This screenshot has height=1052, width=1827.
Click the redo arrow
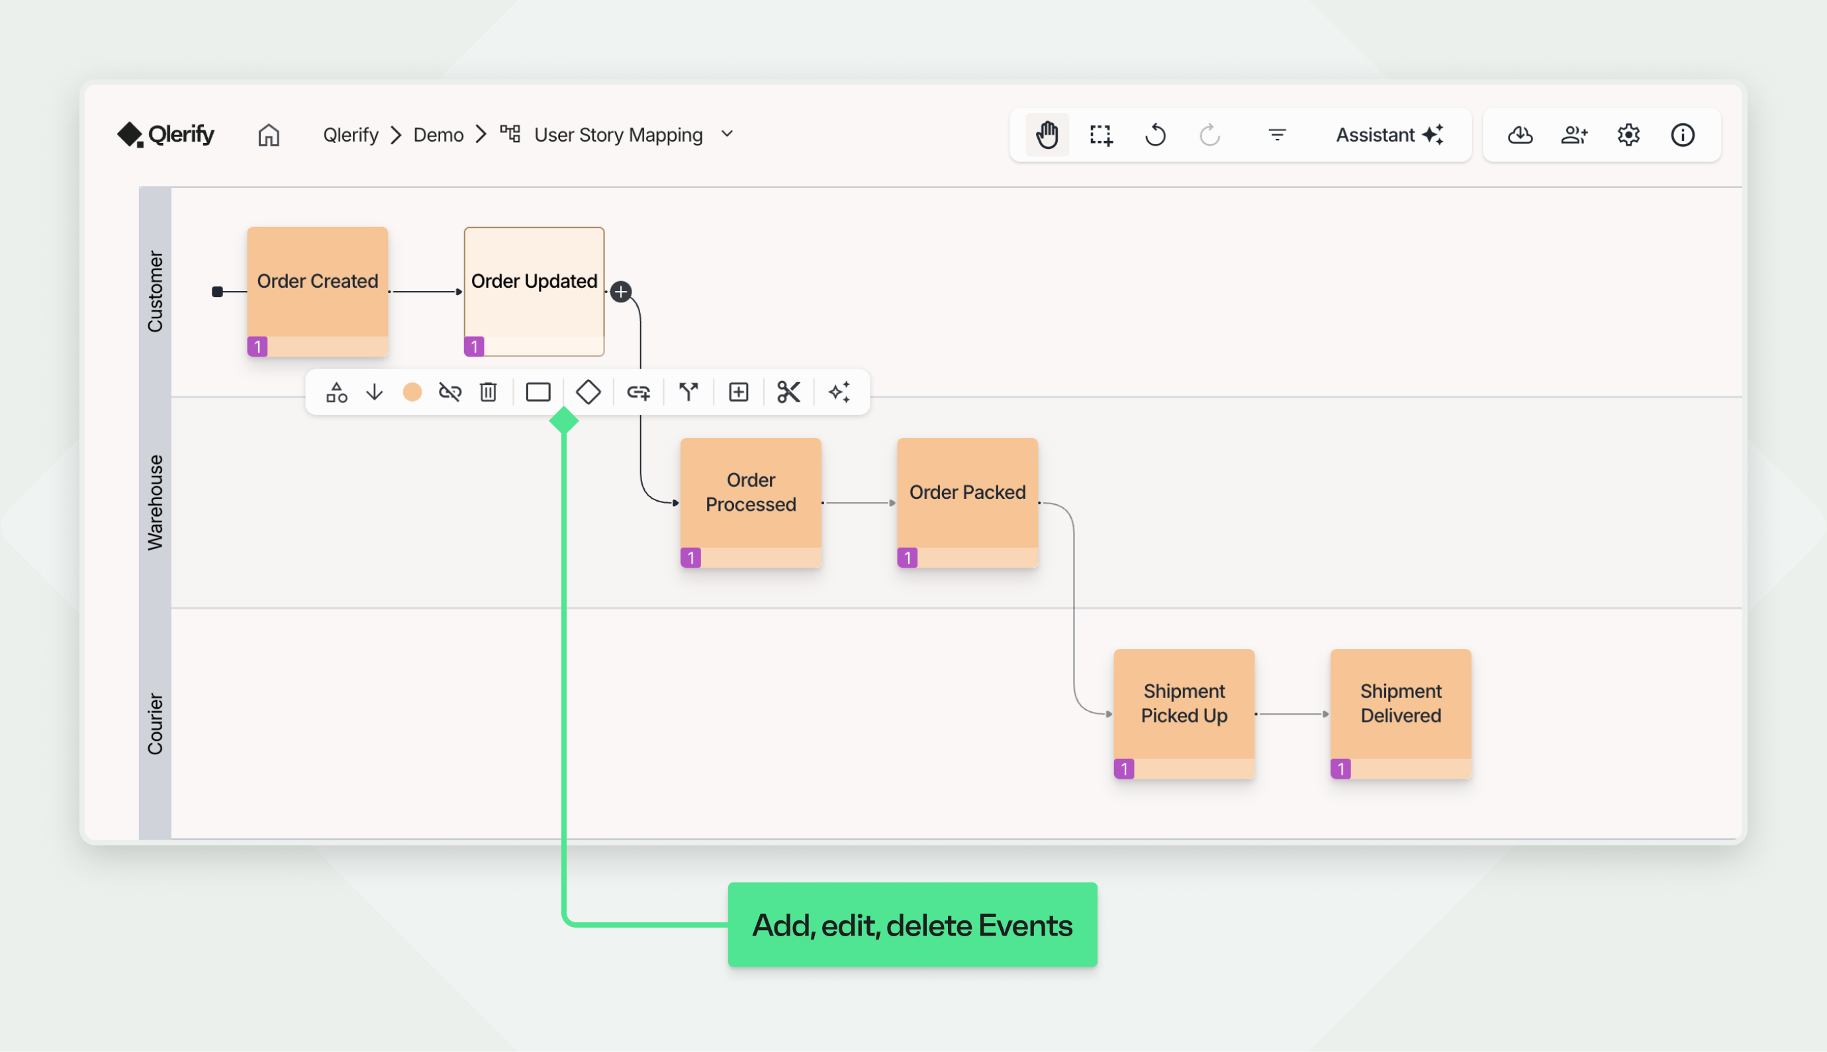tap(1210, 135)
